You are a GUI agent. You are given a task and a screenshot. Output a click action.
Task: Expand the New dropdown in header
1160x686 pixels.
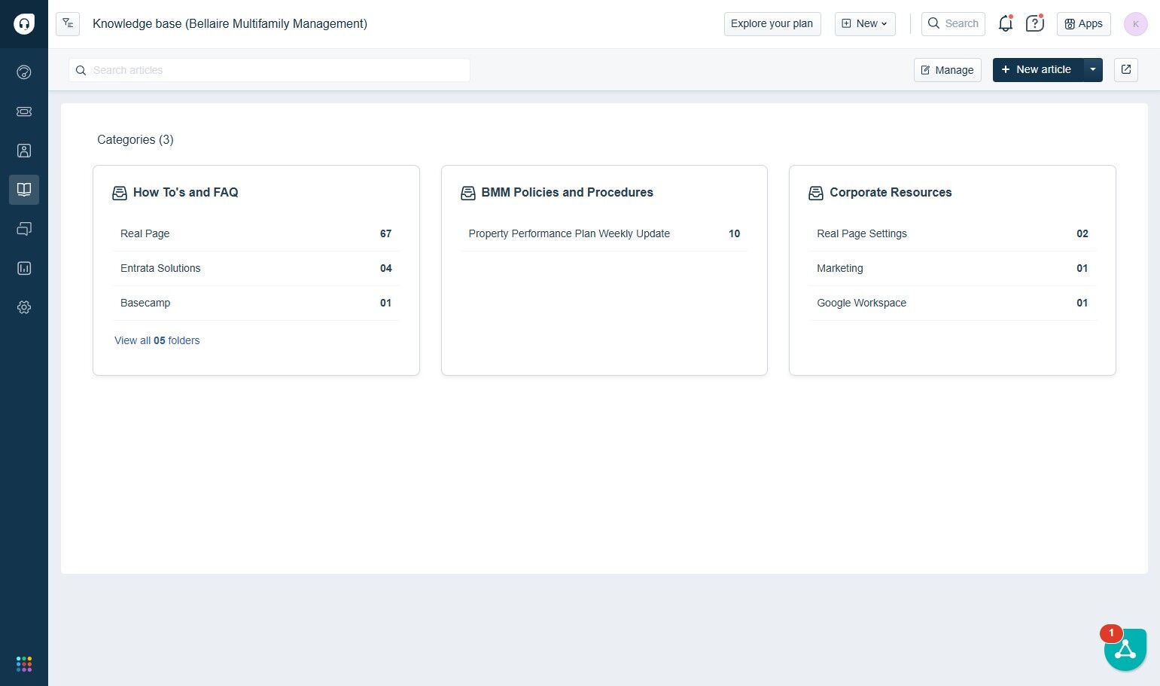(865, 23)
